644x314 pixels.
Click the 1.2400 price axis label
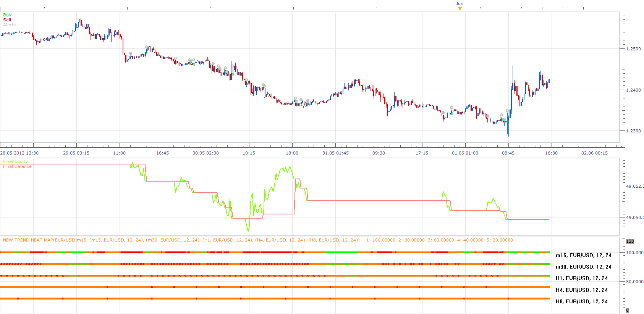click(x=633, y=90)
